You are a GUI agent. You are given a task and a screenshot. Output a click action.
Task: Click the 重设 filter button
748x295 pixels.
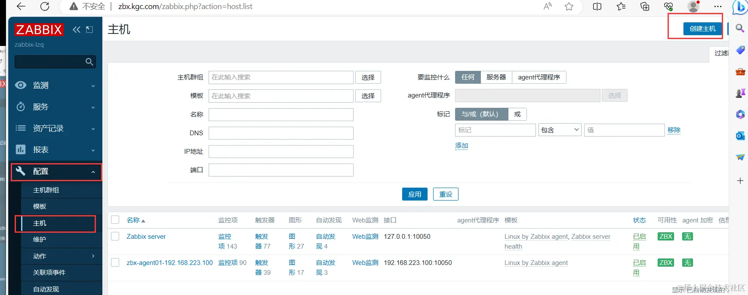pyautogui.click(x=446, y=194)
